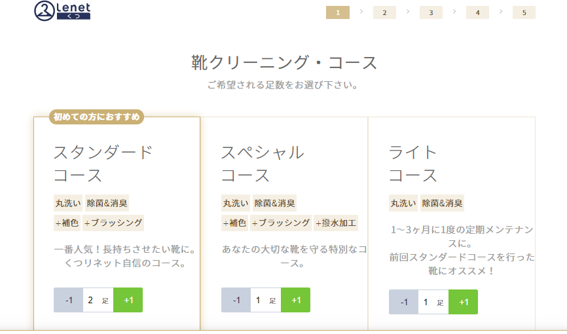Click the スタンダードコース quantity field showing 2
This screenshot has width=567, height=334.
98,300
